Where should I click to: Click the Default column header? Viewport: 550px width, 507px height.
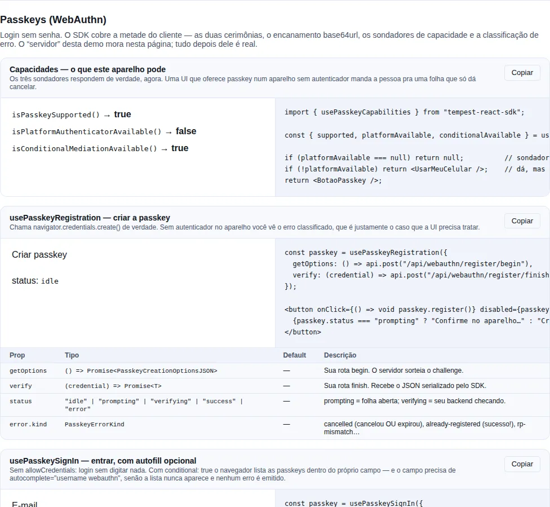tap(294, 355)
